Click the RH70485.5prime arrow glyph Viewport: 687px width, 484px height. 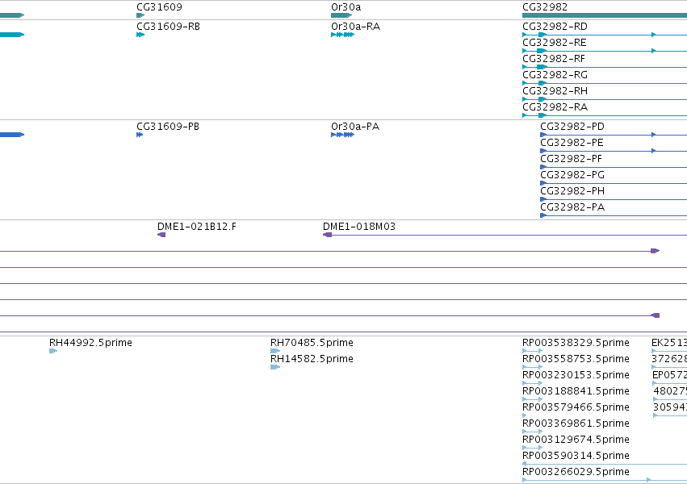coord(275,351)
